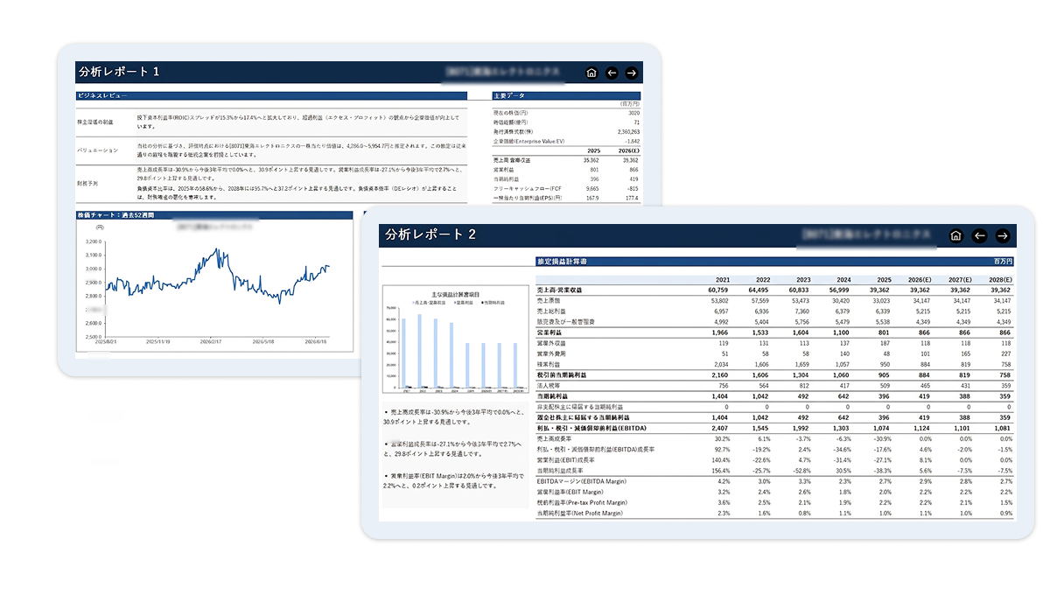This screenshot has width=1050, height=595.
Task: Click the バリュエーション row label
Action: [x=98, y=150]
